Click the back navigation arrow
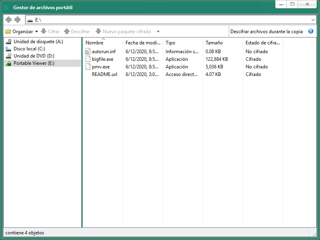320x240 pixels. 8,20
